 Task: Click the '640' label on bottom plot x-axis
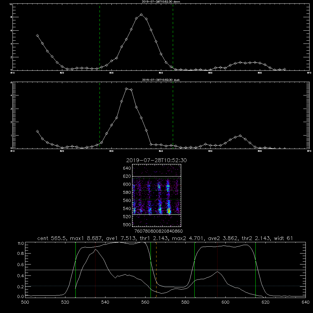pos(305,302)
